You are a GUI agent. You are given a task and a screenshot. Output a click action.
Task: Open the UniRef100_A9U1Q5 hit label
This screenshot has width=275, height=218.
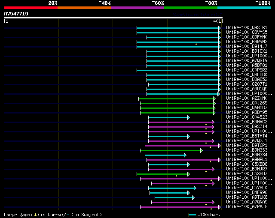point(247,89)
